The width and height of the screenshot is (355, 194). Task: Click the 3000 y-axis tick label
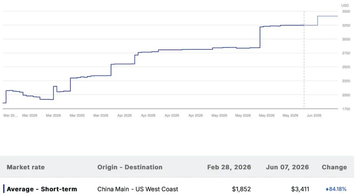[346, 39]
